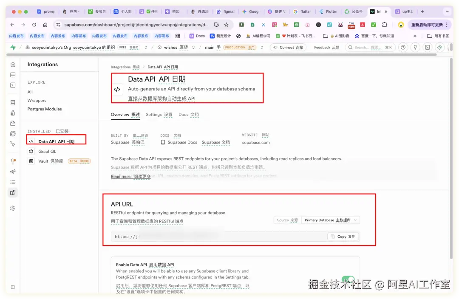459x299 pixels.
Task: Open the Docs bookmark
Action: [x=197, y=36]
